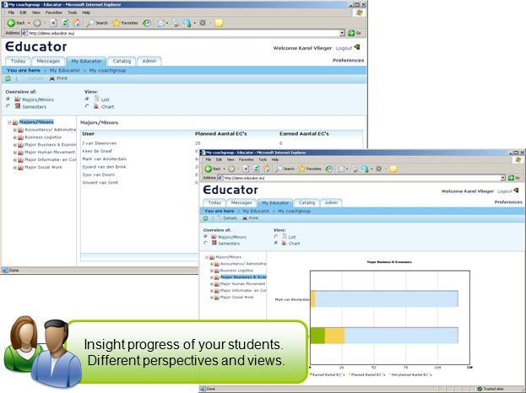Viewport: 526px width, 393px height.
Task: Click Home icon in front window toolbar
Action: [x=267, y=169]
